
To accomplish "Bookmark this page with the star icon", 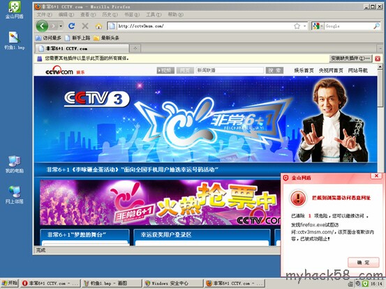I will click(297, 26).
